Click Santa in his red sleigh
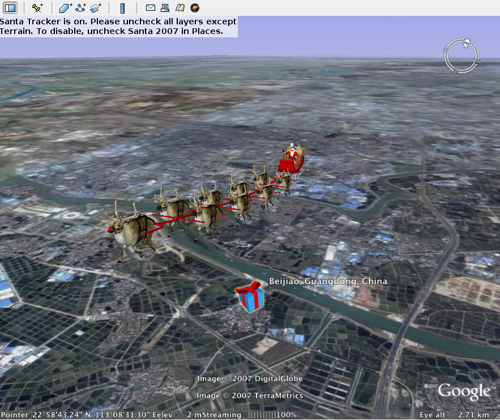Viewport: 500px width, 420px height. [292, 157]
